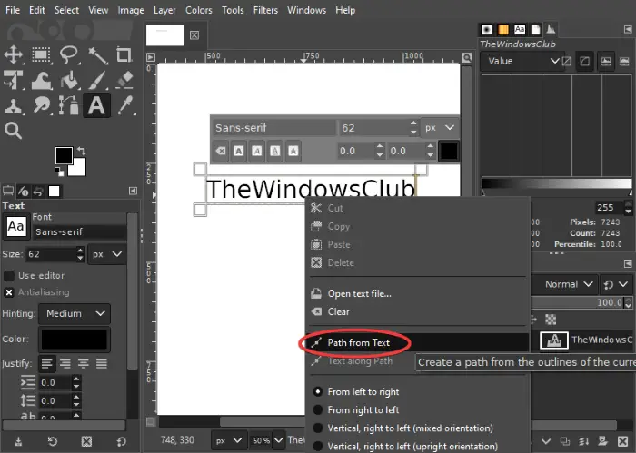The image size is (636, 453).
Task: Click the Size 62 input field
Action: click(x=51, y=254)
